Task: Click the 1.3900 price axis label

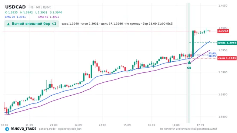Action: click(x=223, y=72)
